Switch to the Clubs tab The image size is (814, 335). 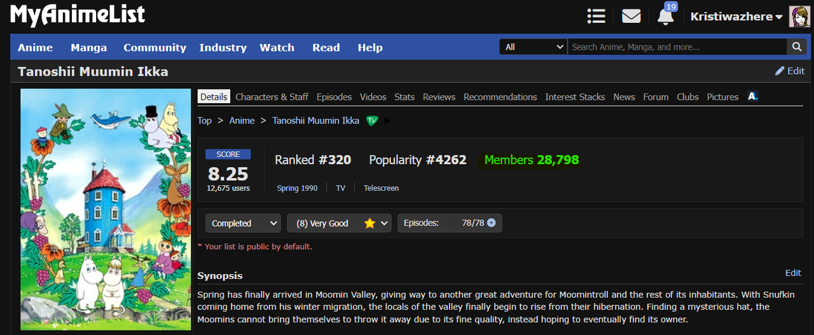pyautogui.click(x=687, y=97)
